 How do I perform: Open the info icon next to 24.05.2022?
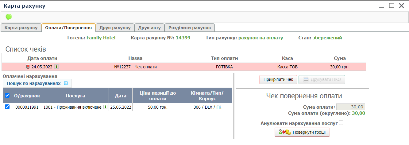pos(56,67)
